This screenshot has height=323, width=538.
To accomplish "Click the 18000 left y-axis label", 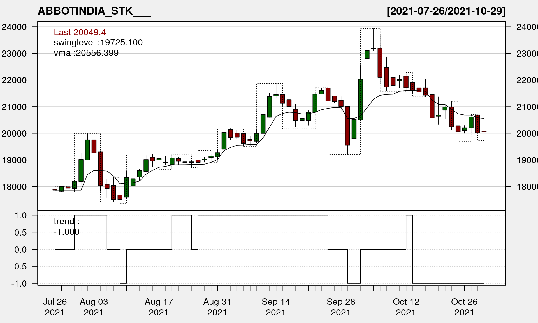I will pos(14,187).
